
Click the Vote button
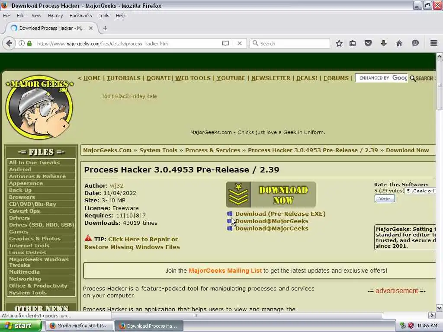(x=385, y=198)
